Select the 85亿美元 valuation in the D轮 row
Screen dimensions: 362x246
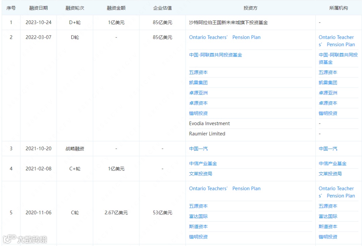[x=163, y=37]
